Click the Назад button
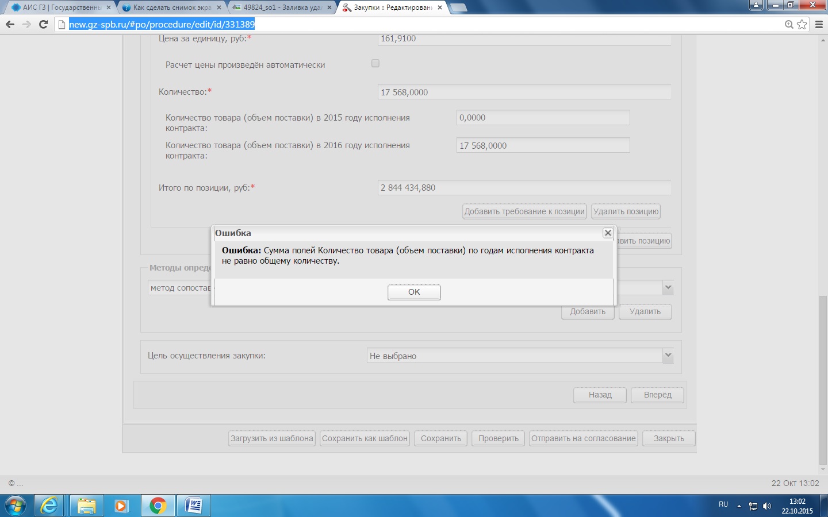The image size is (828, 517). click(x=600, y=395)
